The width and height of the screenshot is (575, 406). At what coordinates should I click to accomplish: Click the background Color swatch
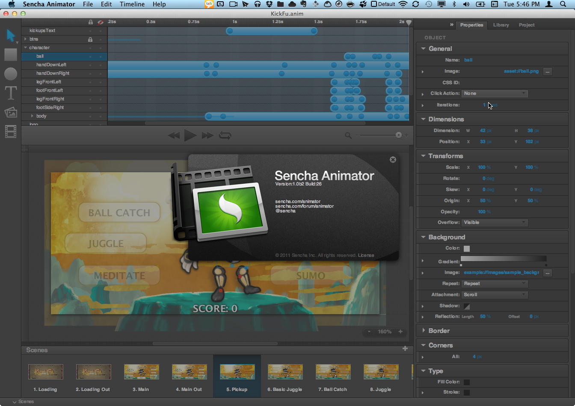pos(467,249)
